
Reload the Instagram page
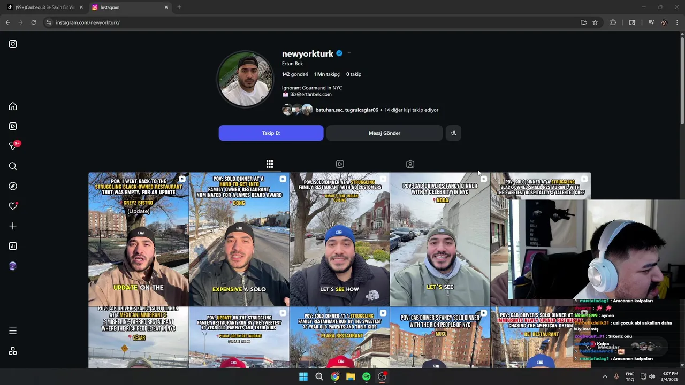coord(33,22)
